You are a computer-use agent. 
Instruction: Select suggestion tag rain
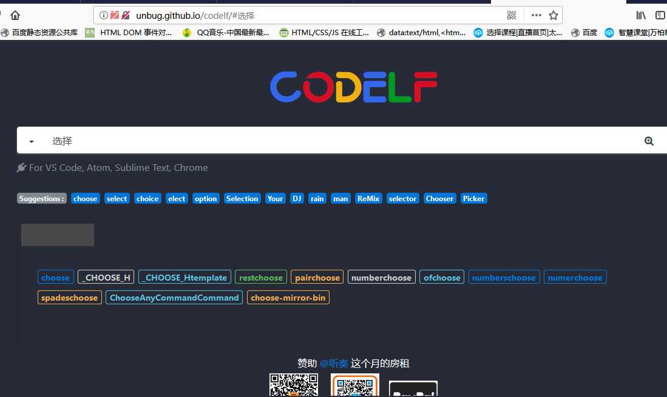317,199
